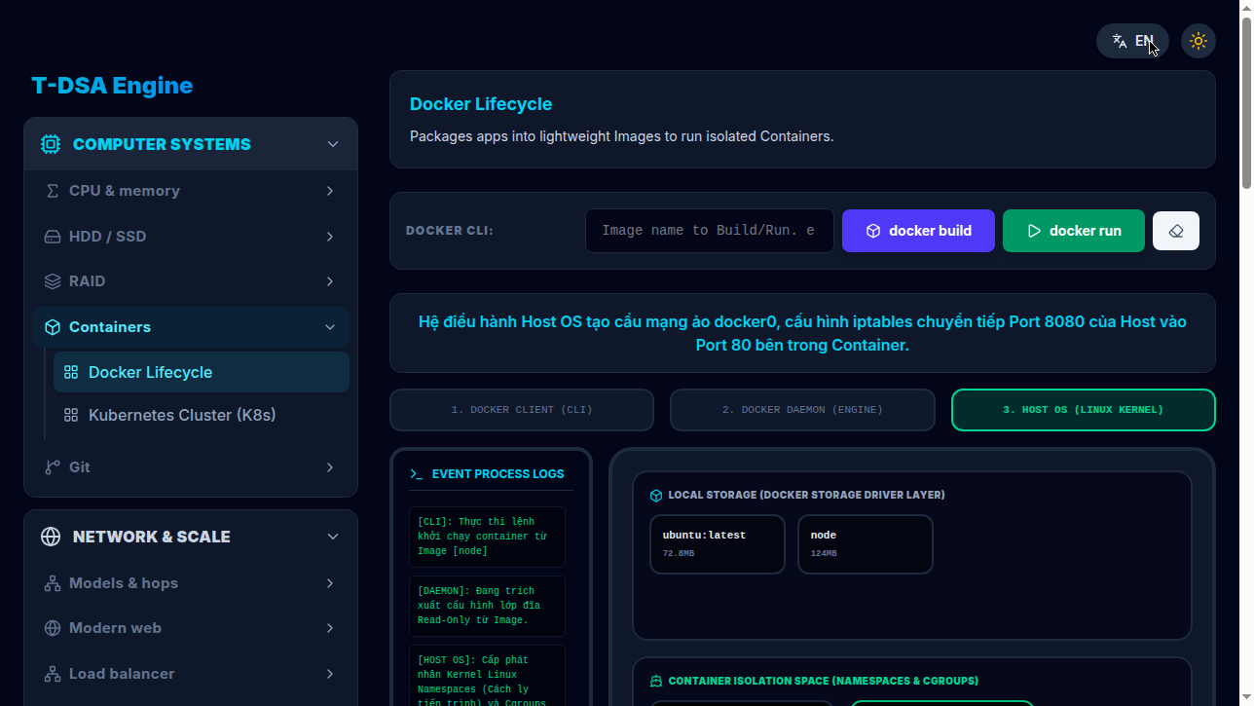Collapse the Containers chevron
Viewport: 1254px width, 706px height.
click(x=330, y=327)
